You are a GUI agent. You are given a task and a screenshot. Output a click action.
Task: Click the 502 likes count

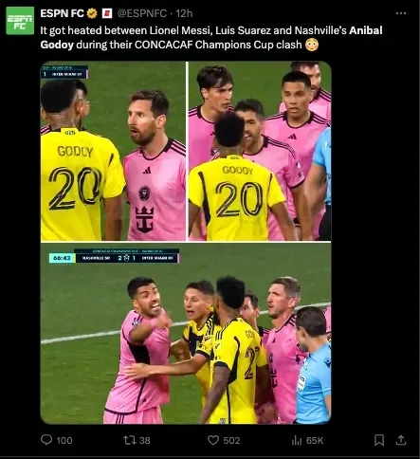point(231,440)
